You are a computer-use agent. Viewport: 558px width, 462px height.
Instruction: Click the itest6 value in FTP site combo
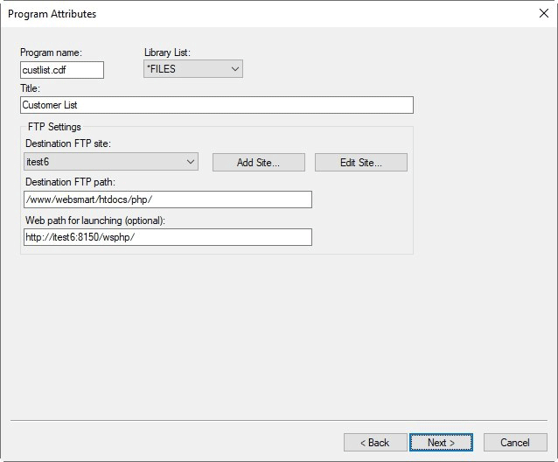pos(103,162)
